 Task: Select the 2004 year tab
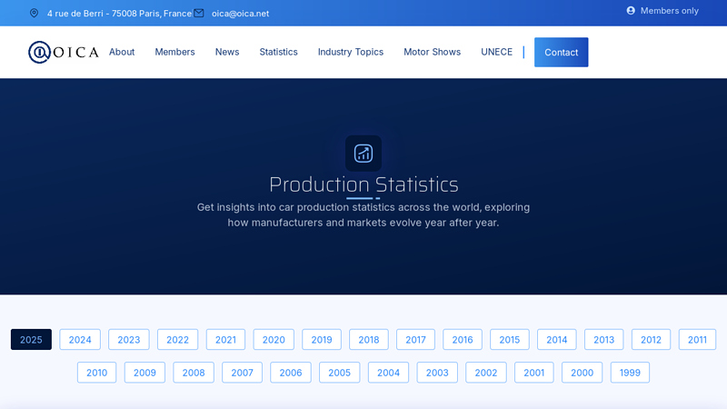click(x=389, y=373)
